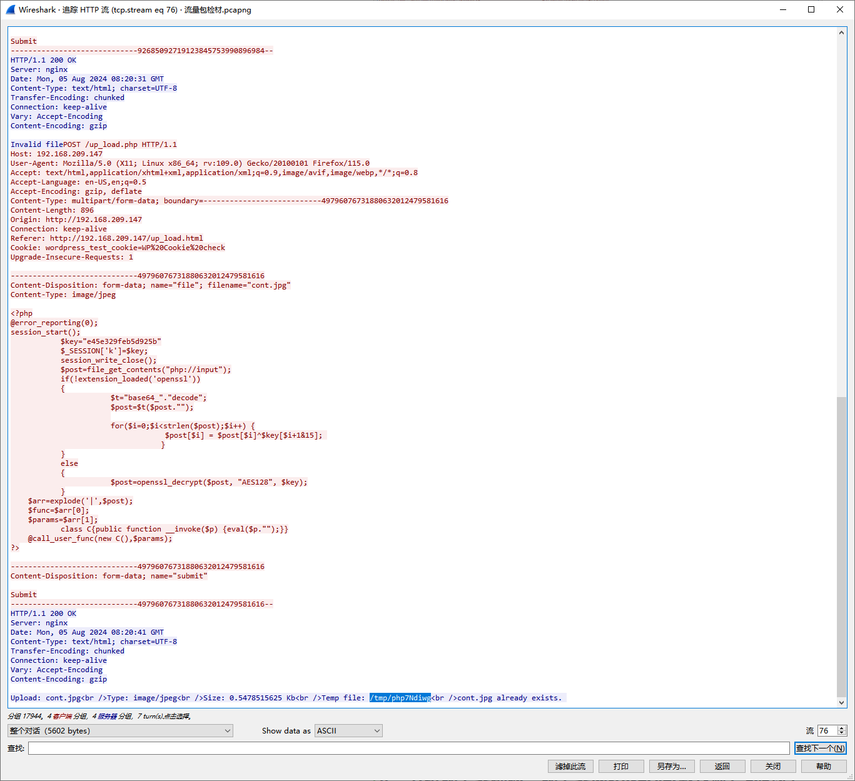
Task: Open the Show data as ASCII dropdown
Action: 348,730
